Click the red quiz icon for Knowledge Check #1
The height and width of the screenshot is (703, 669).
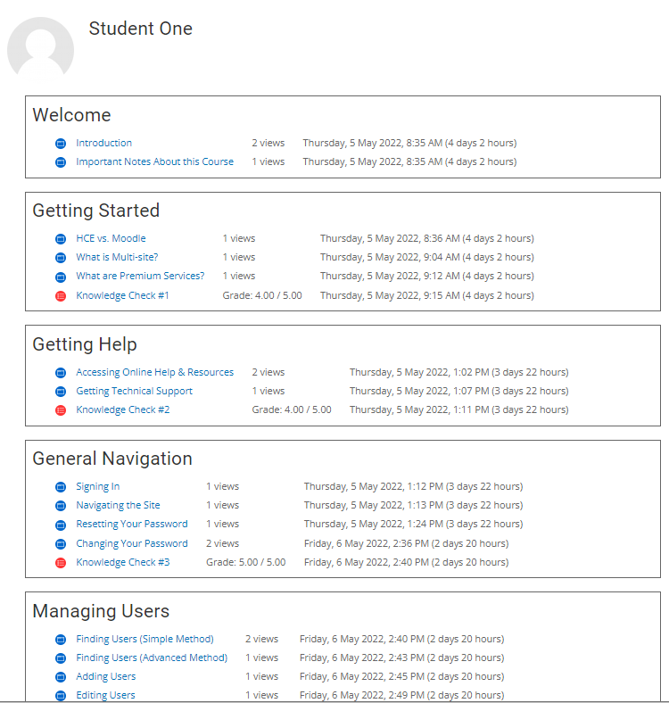[x=61, y=296]
